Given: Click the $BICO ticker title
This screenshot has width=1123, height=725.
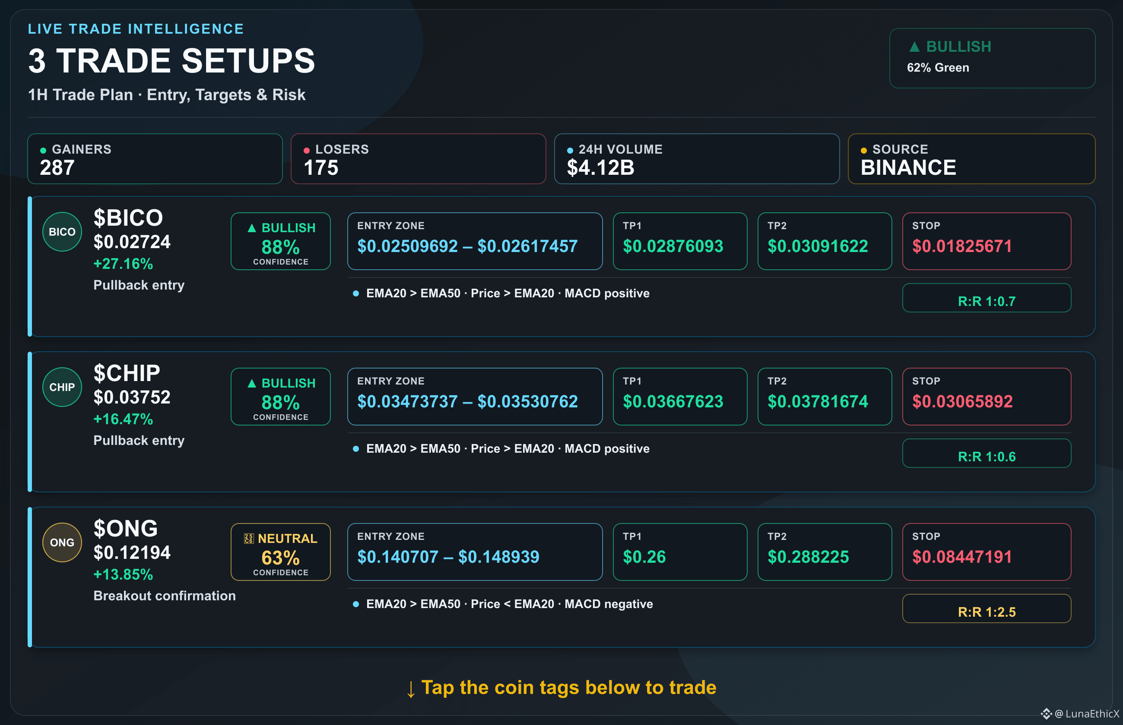Looking at the screenshot, I should point(128,217).
